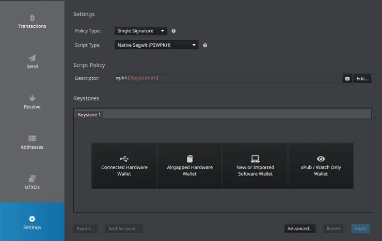This screenshot has height=241, width=382.
Task: Open the Transactions sidebar tab
Action: (32, 22)
